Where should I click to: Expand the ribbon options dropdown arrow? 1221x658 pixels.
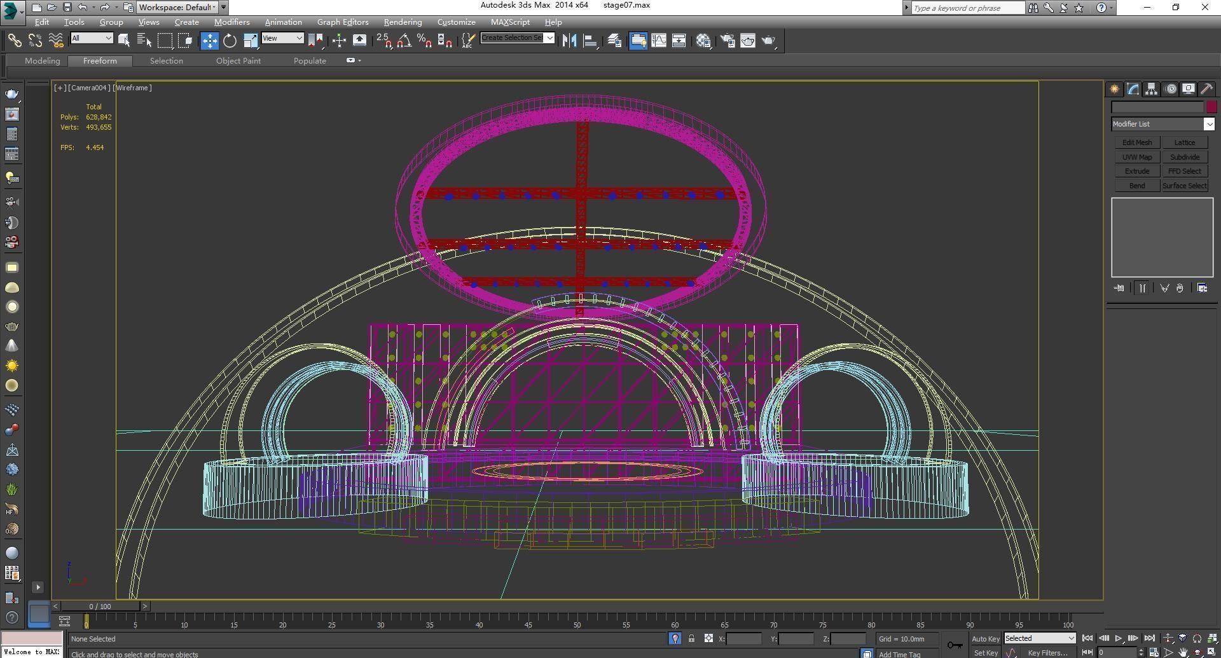tap(360, 60)
